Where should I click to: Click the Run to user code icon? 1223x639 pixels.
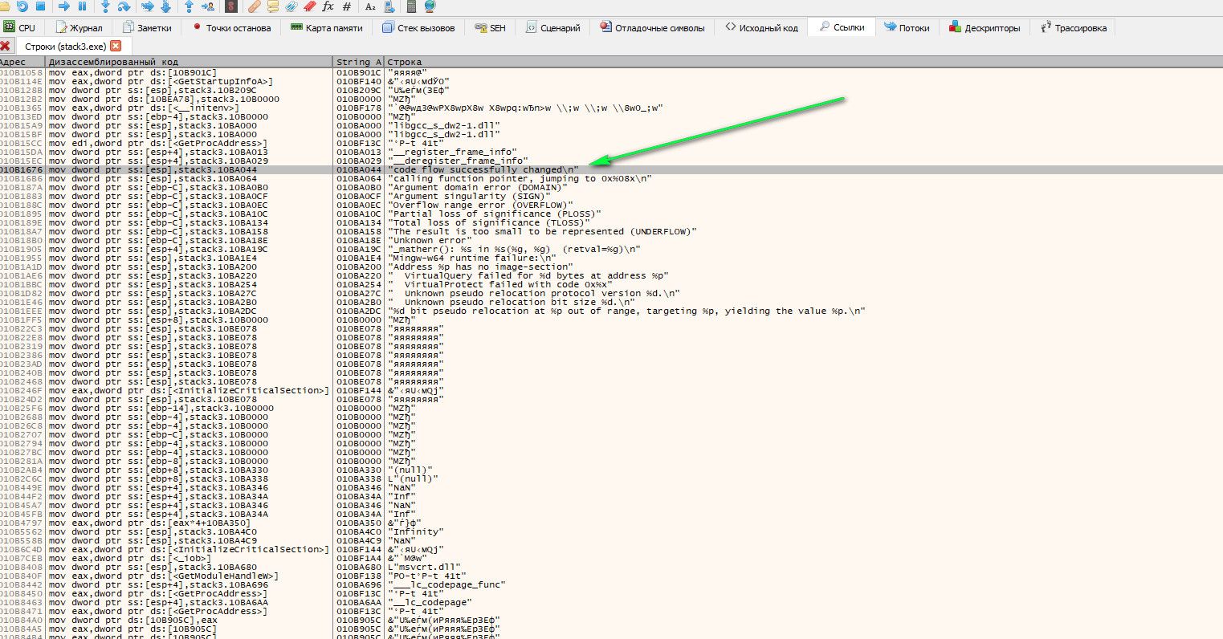pos(208,6)
